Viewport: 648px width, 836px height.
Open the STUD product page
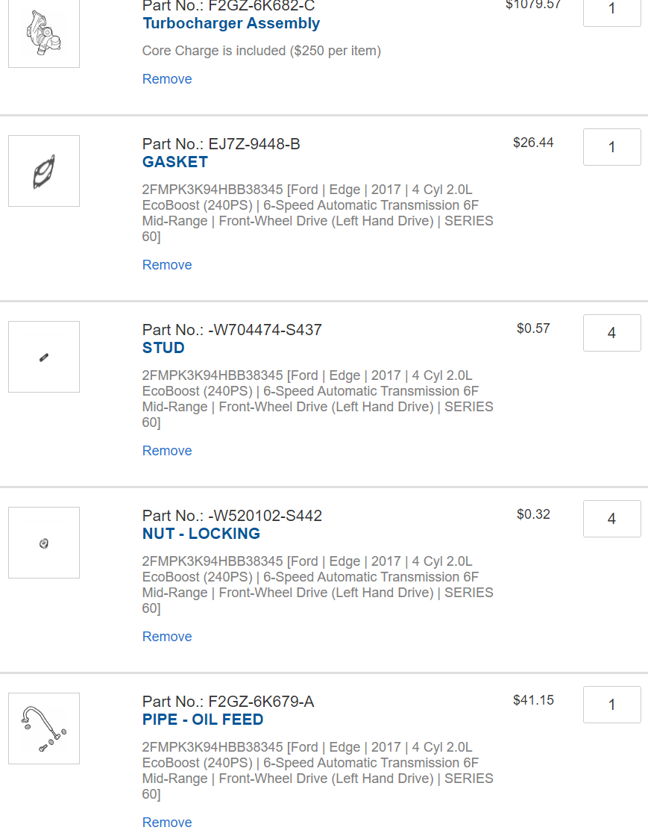click(x=163, y=348)
